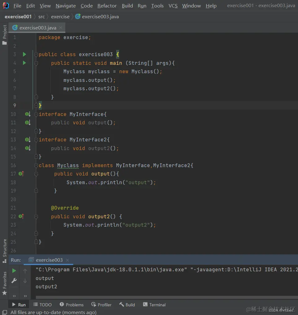The image size is (298, 315).
Task: Click the IntelliJ IDEA logo icon
Action: point(6,6)
